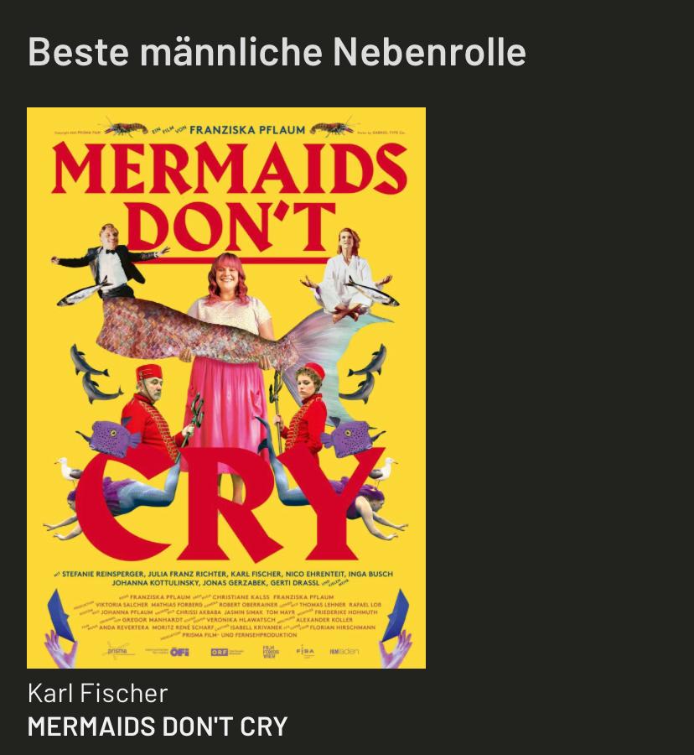The height and width of the screenshot is (755, 694).
Task: Click the red MERMAIDS title lettering
Action: 230,168
